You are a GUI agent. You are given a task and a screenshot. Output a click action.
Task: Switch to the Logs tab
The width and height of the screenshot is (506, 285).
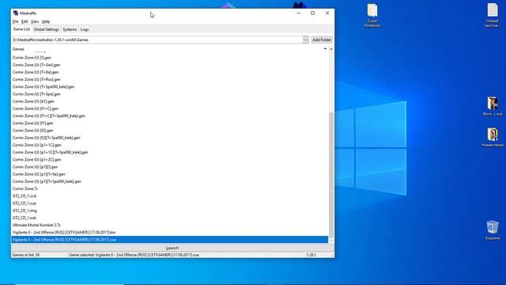pos(85,29)
